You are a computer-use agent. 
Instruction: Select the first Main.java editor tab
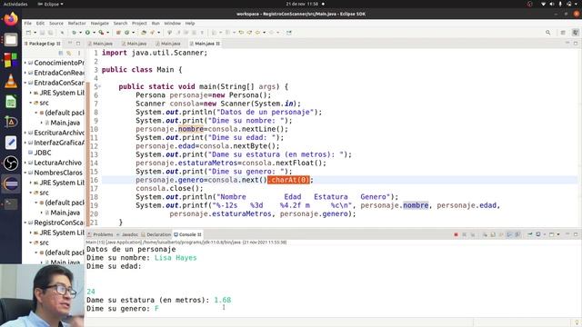click(101, 44)
